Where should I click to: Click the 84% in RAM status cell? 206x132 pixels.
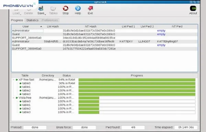tap(67, 80)
